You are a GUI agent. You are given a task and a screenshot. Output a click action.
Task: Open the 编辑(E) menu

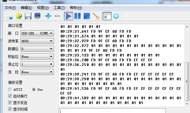pos(26,8)
